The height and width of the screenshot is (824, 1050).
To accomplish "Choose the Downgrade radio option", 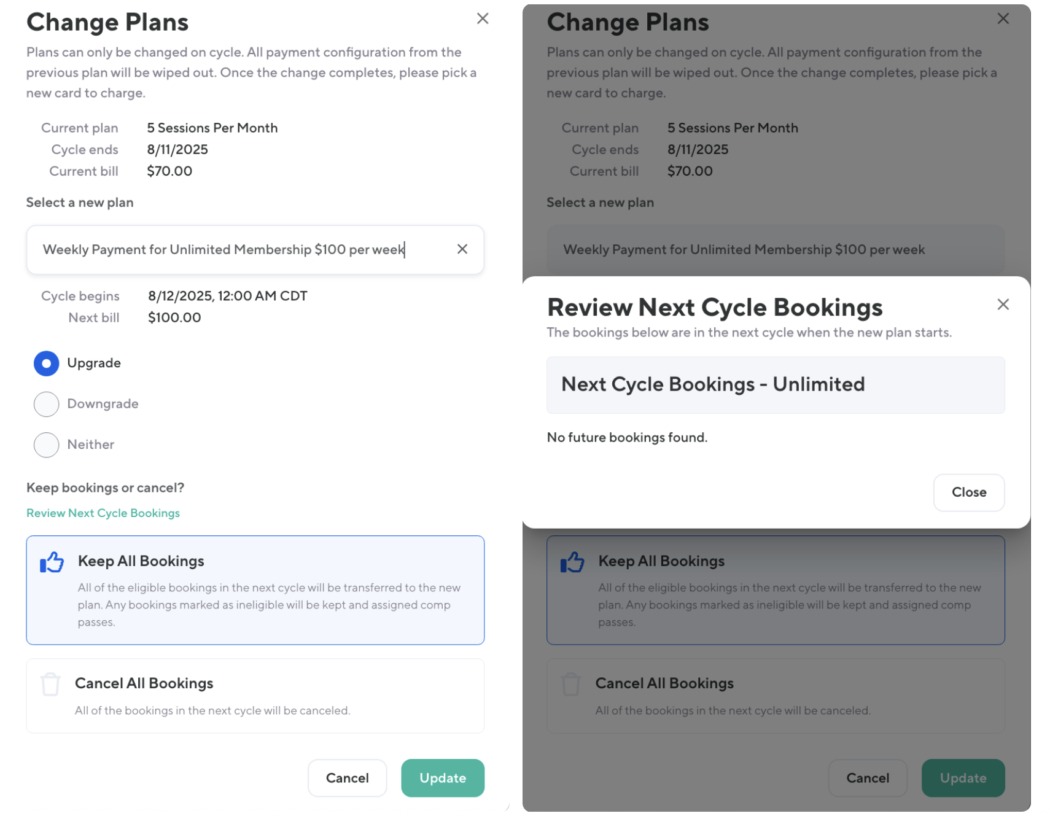I will 47,404.
